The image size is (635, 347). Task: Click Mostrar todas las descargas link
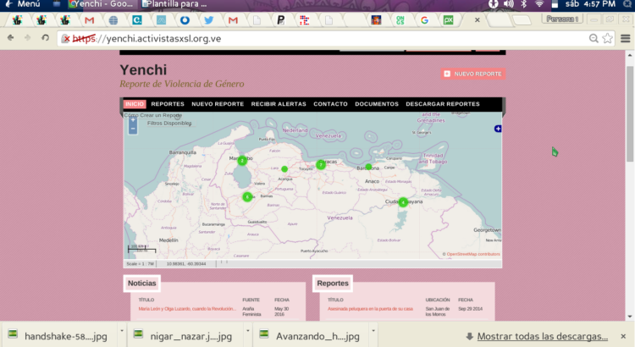click(542, 336)
